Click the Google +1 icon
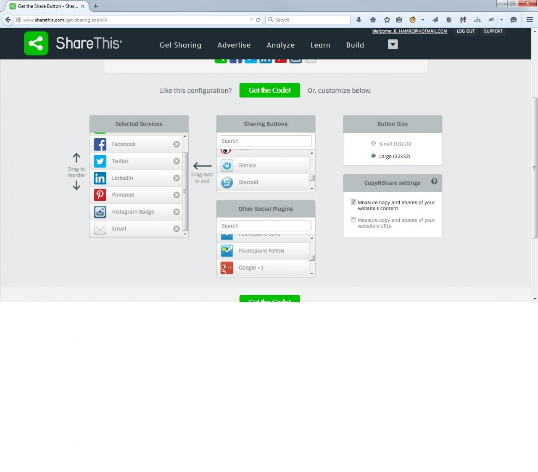Image resolution: width=538 pixels, height=472 pixels. (x=227, y=267)
